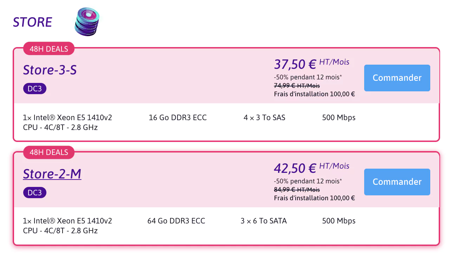Image resolution: width=464 pixels, height=260 pixels.
Task: Click the 64 Go DDR3 ECC spec
Action: point(176,221)
